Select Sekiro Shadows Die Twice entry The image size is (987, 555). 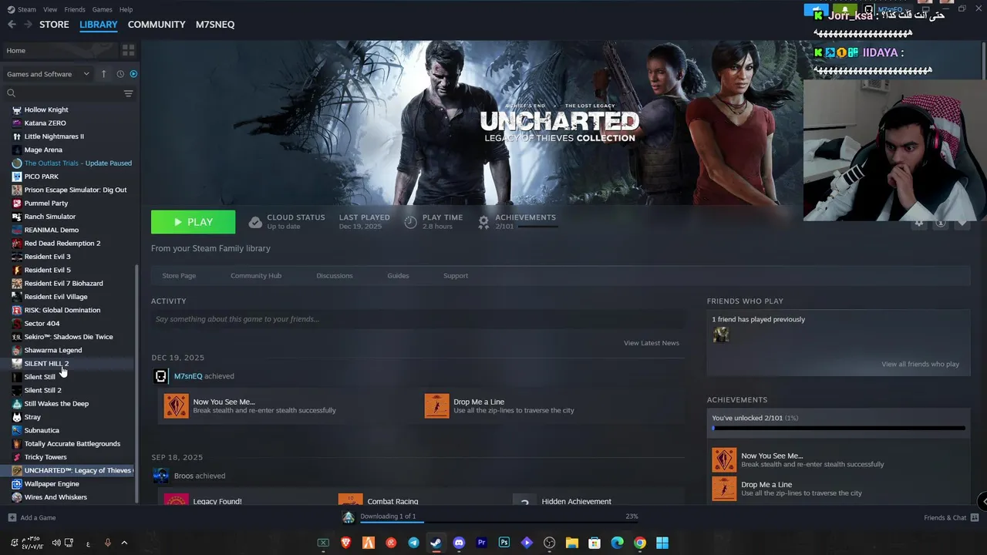pyautogui.click(x=69, y=336)
